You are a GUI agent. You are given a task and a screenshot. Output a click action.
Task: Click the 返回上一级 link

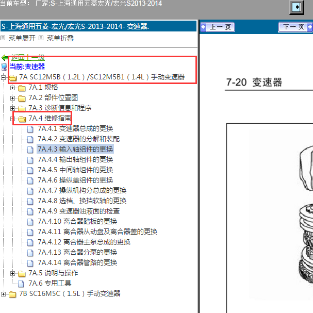[28, 58]
